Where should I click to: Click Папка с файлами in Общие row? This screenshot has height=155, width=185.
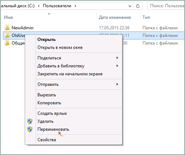pyautogui.click(x=160, y=43)
